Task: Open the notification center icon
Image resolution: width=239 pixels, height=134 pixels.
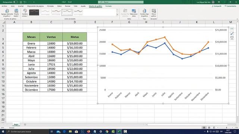Action: tap(235, 131)
